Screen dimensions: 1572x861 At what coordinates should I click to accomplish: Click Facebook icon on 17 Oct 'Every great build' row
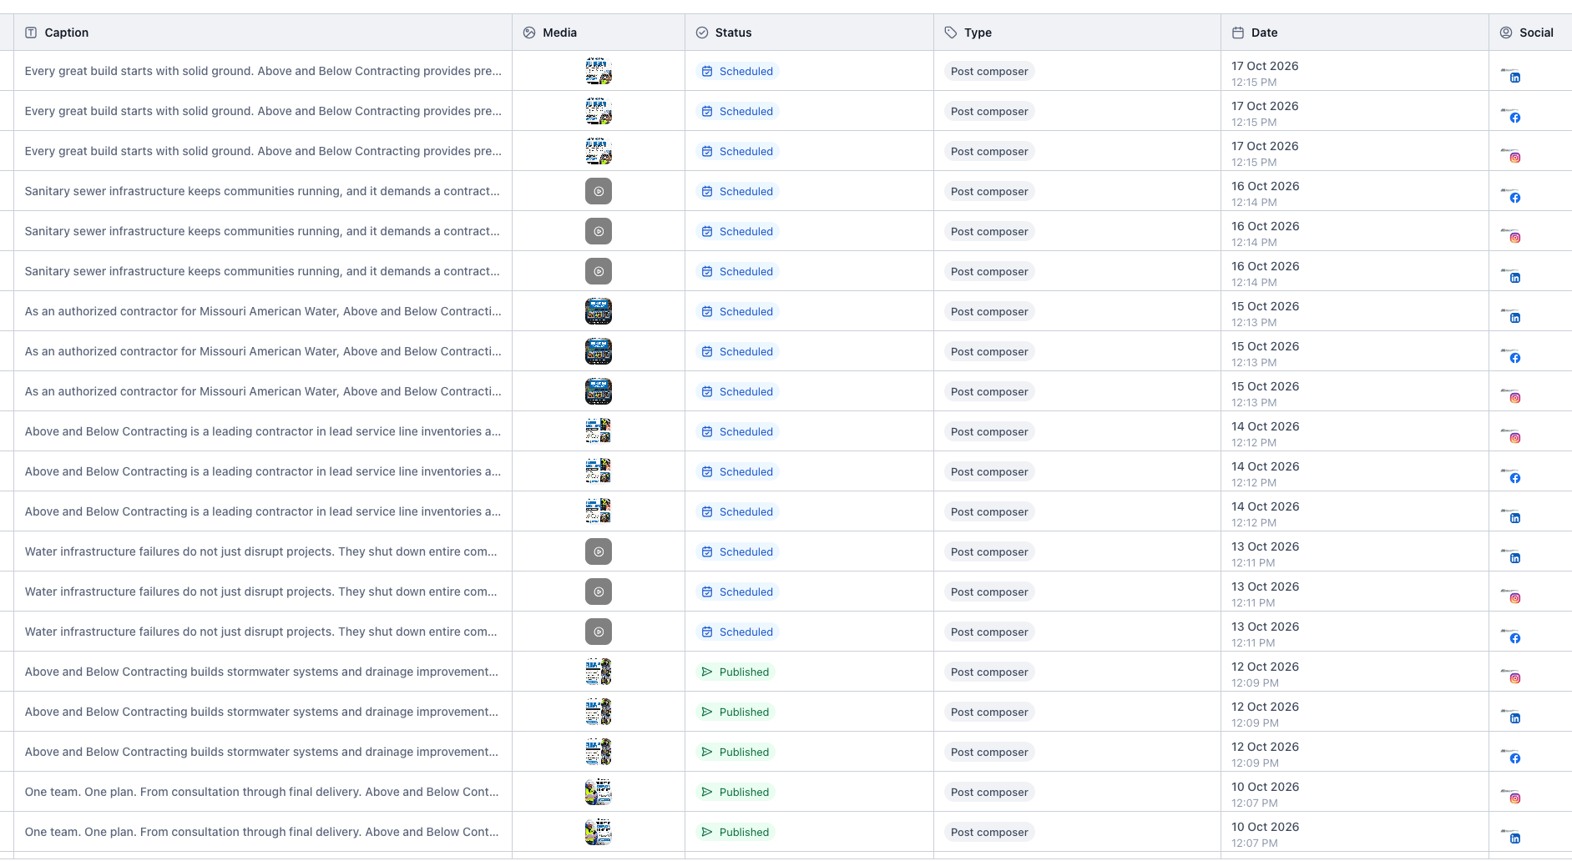tap(1515, 118)
